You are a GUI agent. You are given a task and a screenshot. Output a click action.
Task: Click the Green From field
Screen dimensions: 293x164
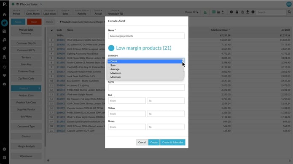point(127,127)
